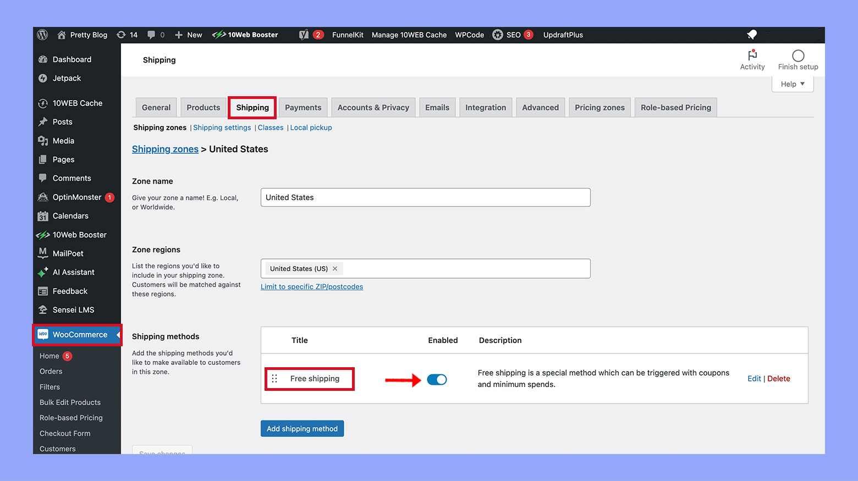The image size is (858, 481).
Task: Open the comments bubble icon in the toolbar
Action: tap(151, 35)
